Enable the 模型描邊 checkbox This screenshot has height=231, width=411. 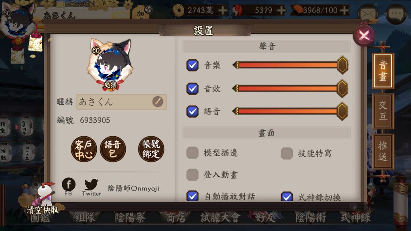coord(192,153)
